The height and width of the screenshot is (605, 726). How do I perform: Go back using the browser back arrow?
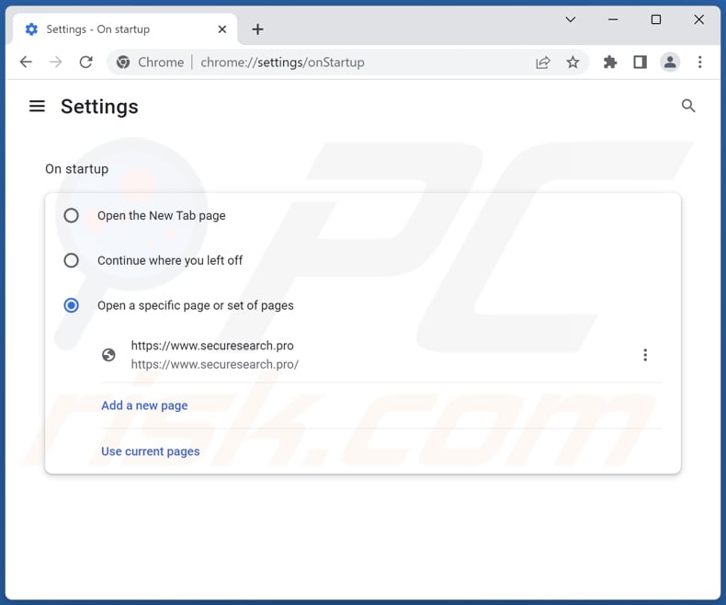coord(26,62)
